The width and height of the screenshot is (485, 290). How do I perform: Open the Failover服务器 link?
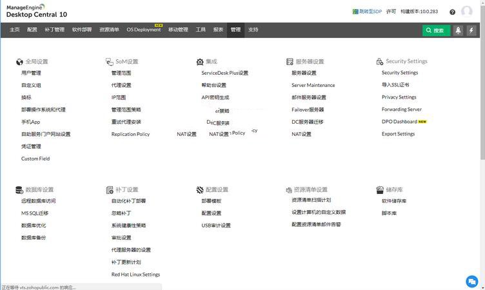(x=308, y=110)
